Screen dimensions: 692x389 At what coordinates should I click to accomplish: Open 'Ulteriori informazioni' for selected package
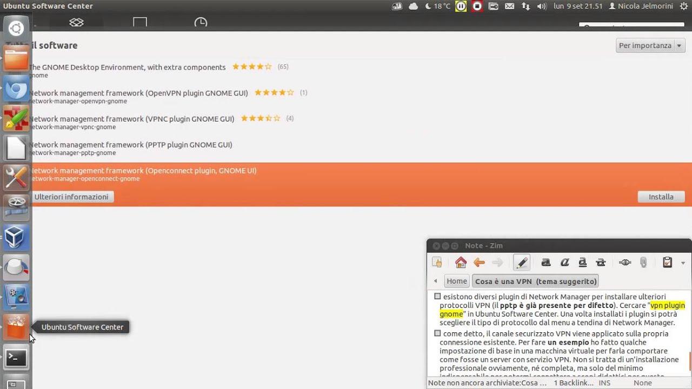tap(71, 197)
